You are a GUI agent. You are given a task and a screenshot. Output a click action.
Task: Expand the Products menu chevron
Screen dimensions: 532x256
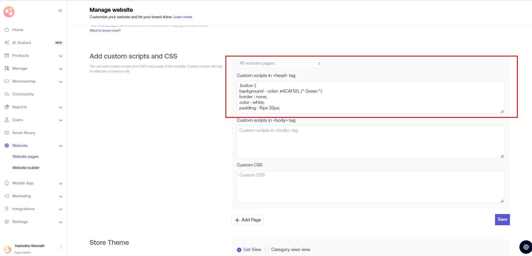[61, 56]
